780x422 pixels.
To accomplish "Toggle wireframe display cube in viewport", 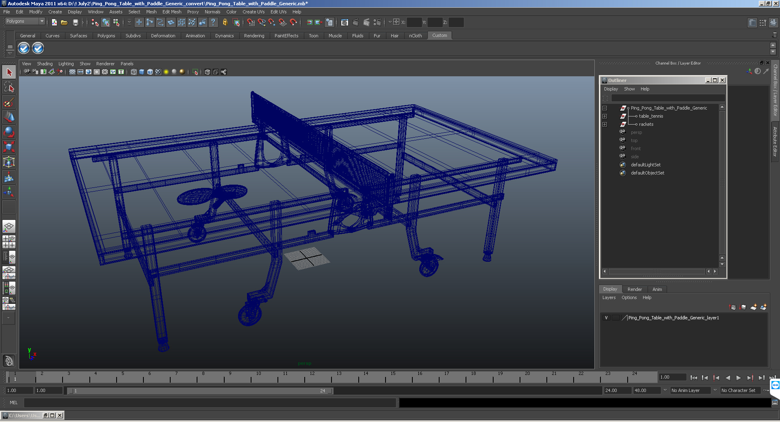I will click(x=134, y=72).
